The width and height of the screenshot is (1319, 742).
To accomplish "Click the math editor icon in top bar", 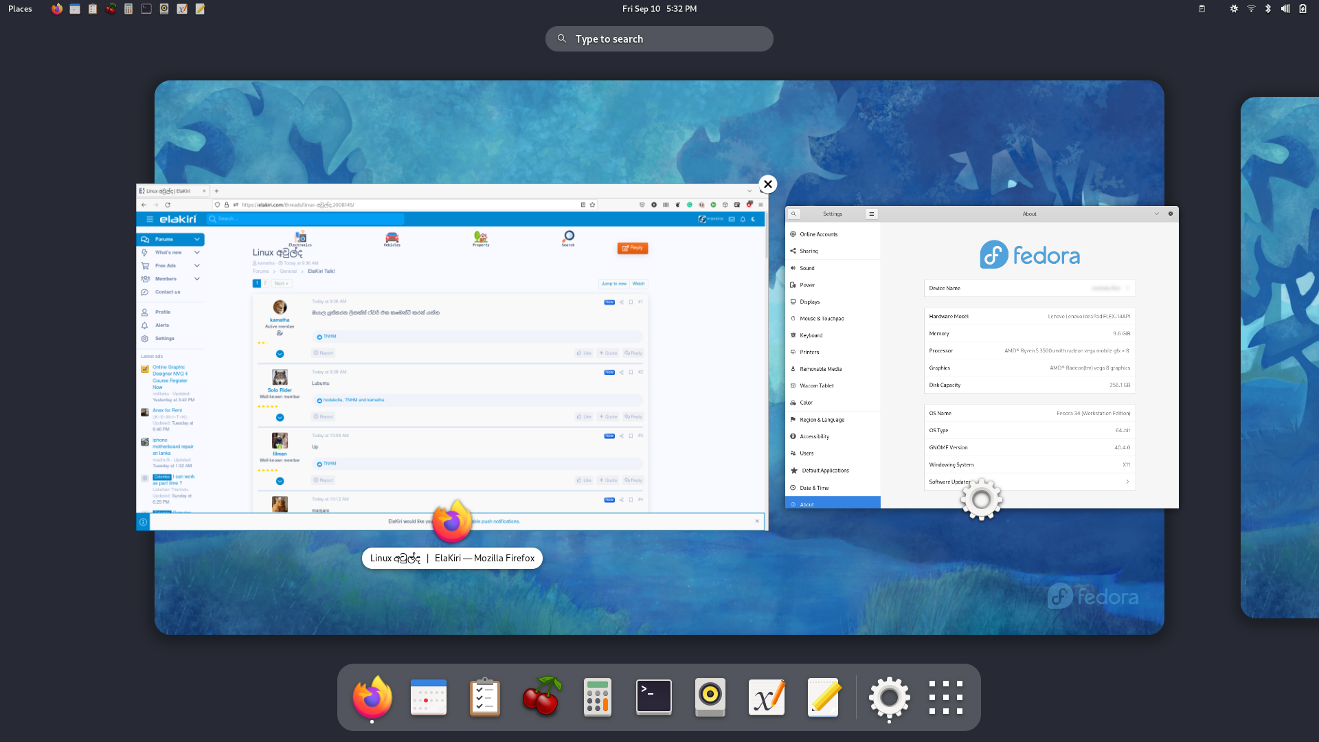I will (182, 9).
